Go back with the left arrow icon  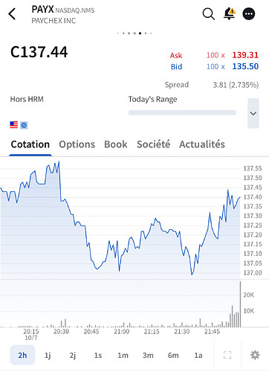coord(12,13)
